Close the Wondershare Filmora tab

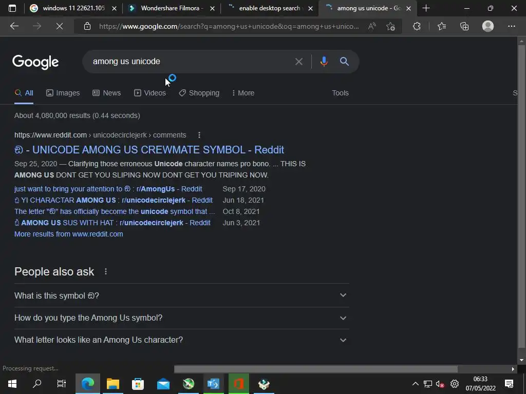[212, 8]
